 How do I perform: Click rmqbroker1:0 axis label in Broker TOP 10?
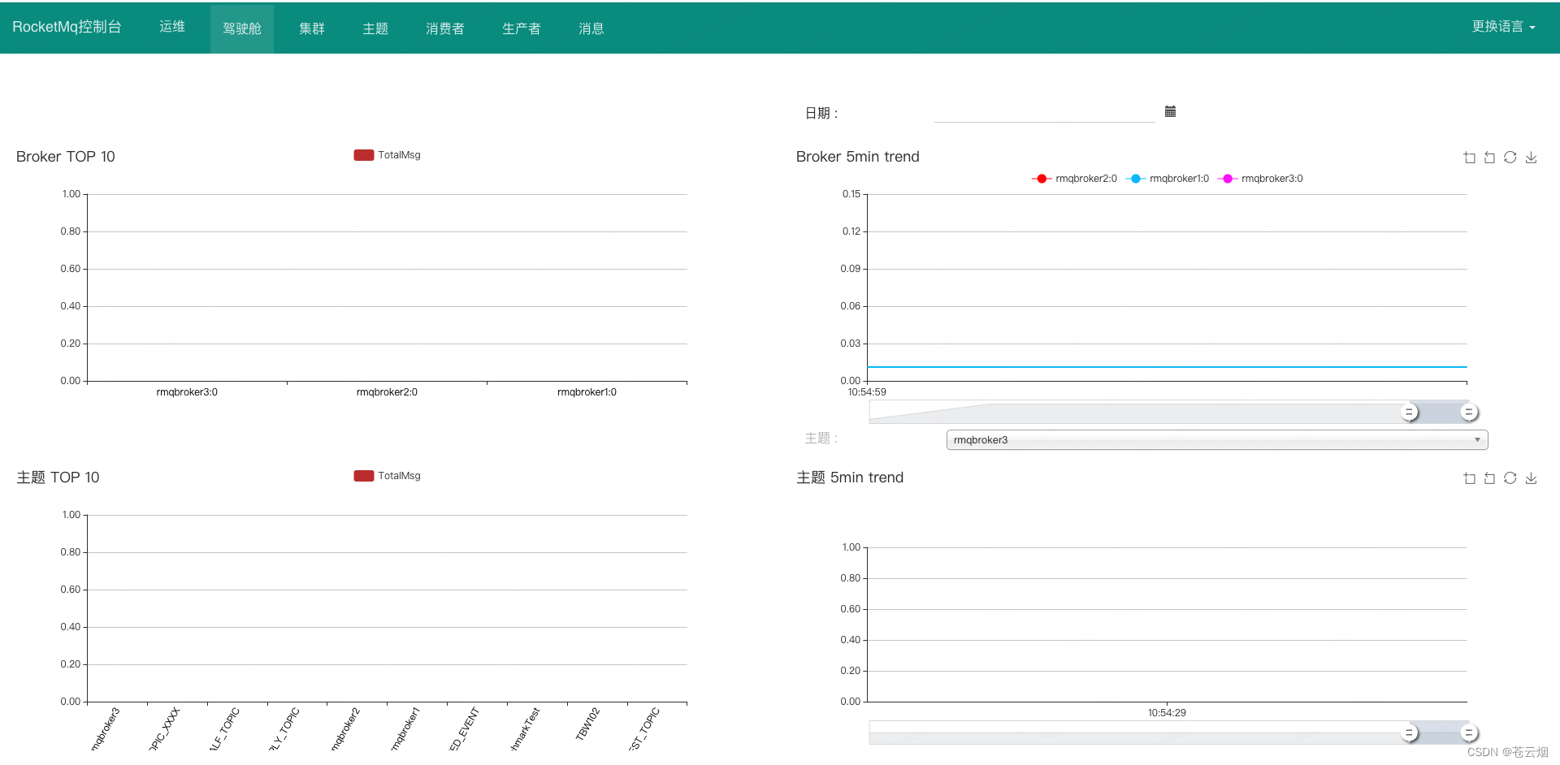587,392
